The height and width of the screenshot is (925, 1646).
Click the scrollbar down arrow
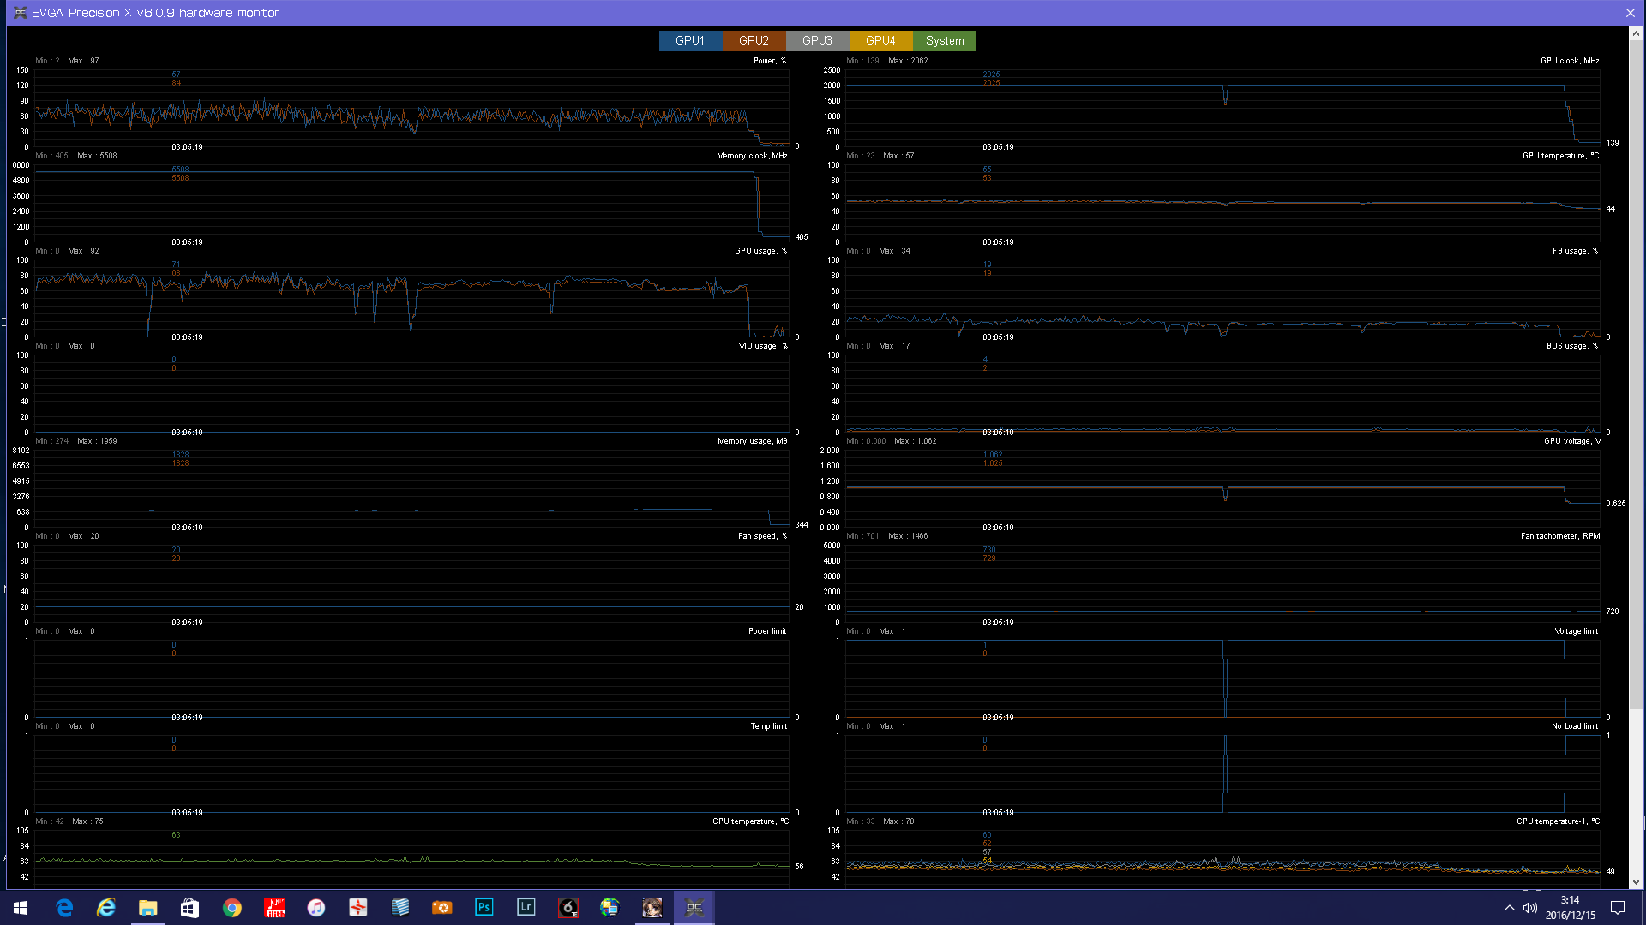pyautogui.click(x=1636, y=881)
